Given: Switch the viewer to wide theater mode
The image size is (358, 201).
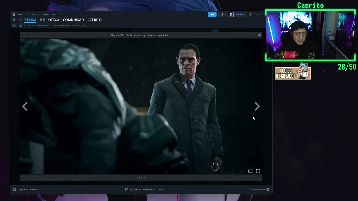Looking at the screenshot, I should coord(251,171).
